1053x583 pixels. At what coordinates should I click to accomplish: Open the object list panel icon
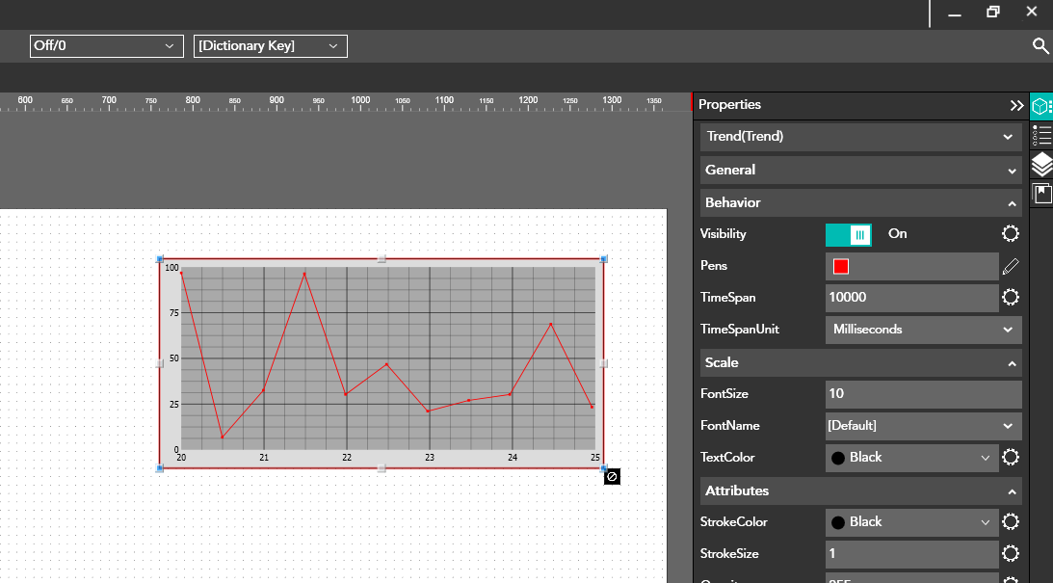(1041, 135)
